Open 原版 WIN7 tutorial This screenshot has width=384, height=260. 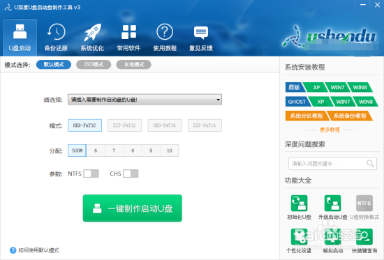(x=337, y=87)
